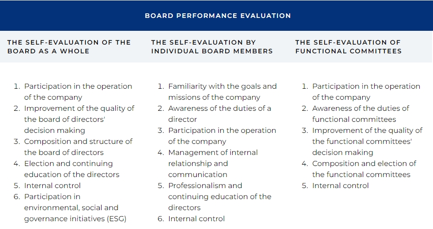
Task: Click 'Professionalism and continuing education' item
Action: (x=220, y=197)
